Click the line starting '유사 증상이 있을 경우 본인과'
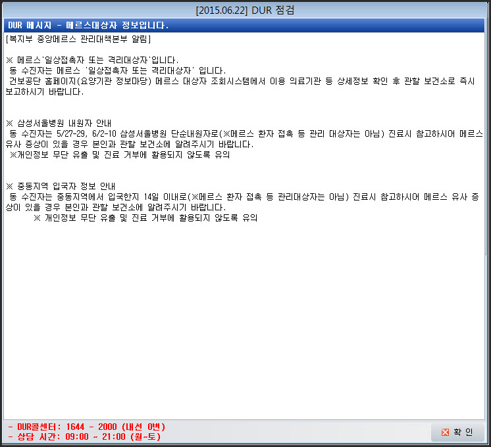The height and width of the screenshot is (447, 491). coord(128,144)
